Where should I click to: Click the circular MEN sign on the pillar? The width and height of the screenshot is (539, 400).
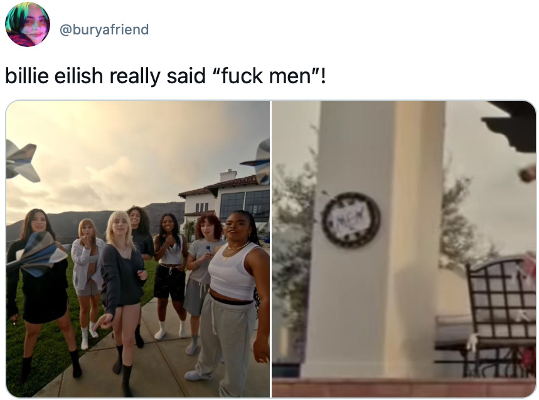pyautogui.click(x=351, y=220)
